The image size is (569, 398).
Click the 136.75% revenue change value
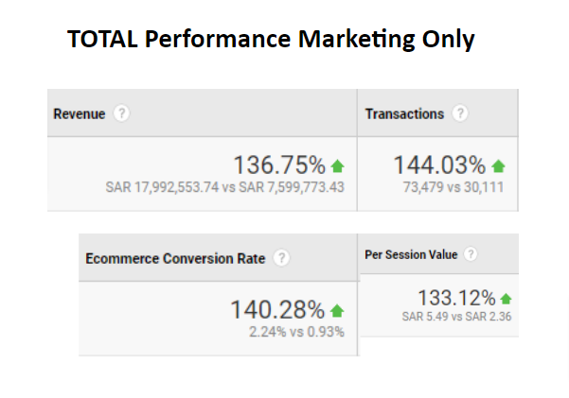[x=279, y=165]
